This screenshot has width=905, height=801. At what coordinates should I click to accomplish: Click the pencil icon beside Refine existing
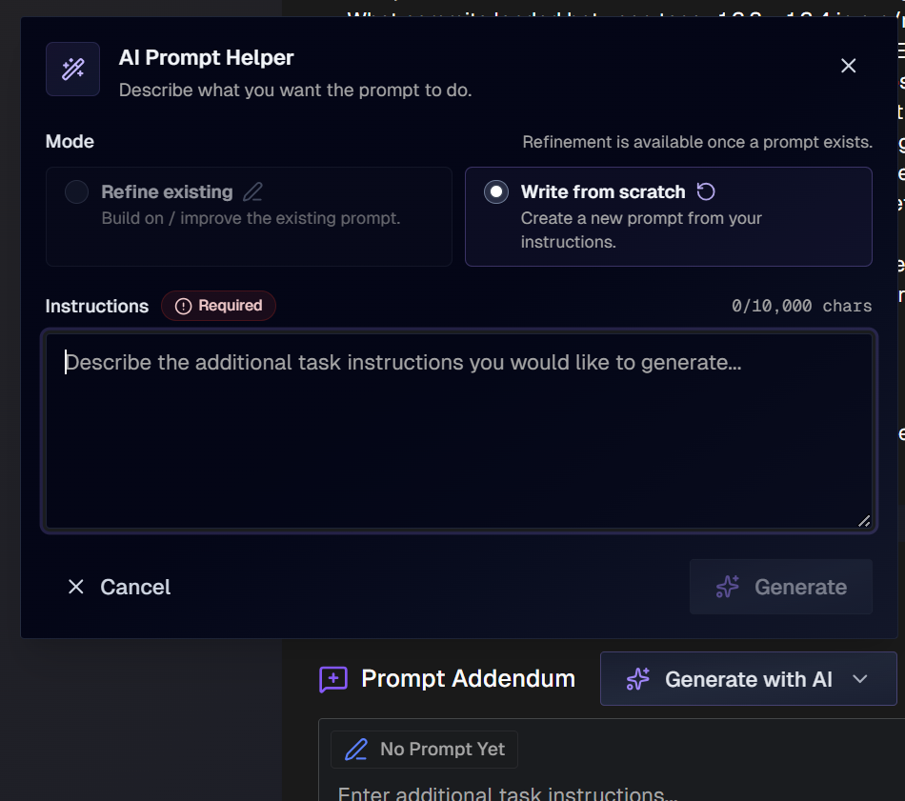coord(251,190)
